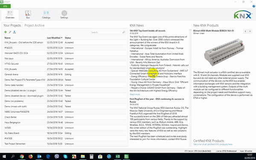Click the KNX News scrollbar
Screen dimensions: 256x160
[x=190, y=88]
